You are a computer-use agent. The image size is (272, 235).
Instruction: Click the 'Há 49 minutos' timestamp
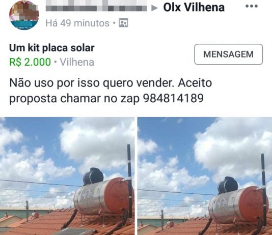click(77, 23)
